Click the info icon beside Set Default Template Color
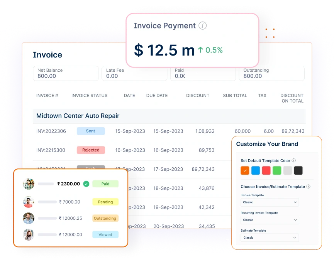334x261 pixels. (x=293, y=160)
